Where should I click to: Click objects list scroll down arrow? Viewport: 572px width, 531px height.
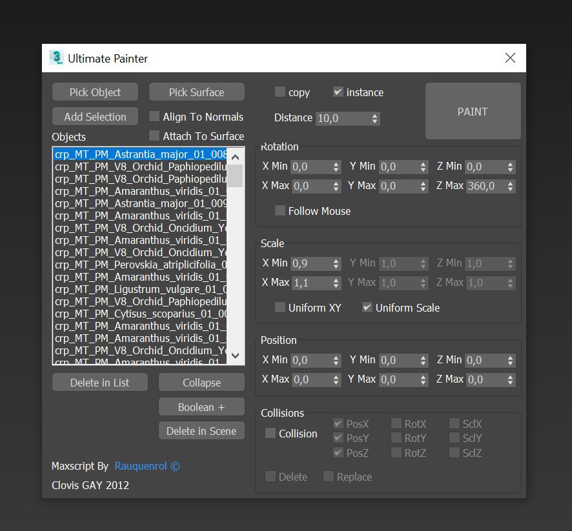[x=235, y=356]
